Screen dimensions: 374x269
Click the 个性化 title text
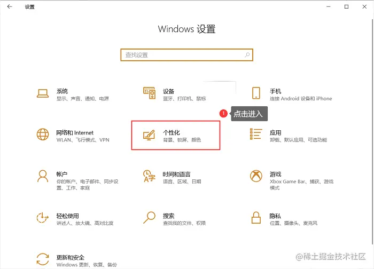pyautogui.click(x=172, y=132)
